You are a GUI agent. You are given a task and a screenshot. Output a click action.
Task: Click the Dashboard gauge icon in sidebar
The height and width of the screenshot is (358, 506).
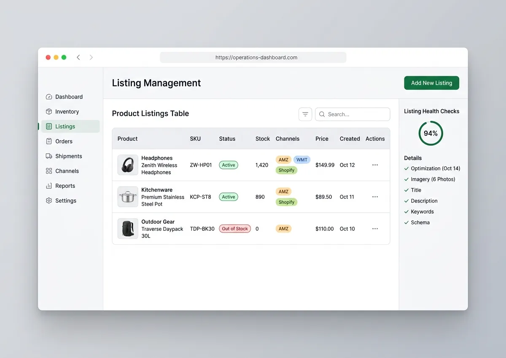click(49, 97)
